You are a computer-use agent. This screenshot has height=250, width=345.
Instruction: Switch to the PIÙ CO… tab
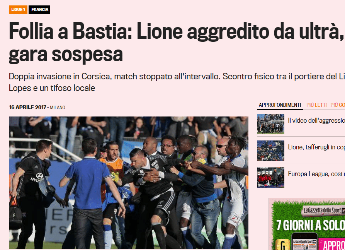(338, 105)
